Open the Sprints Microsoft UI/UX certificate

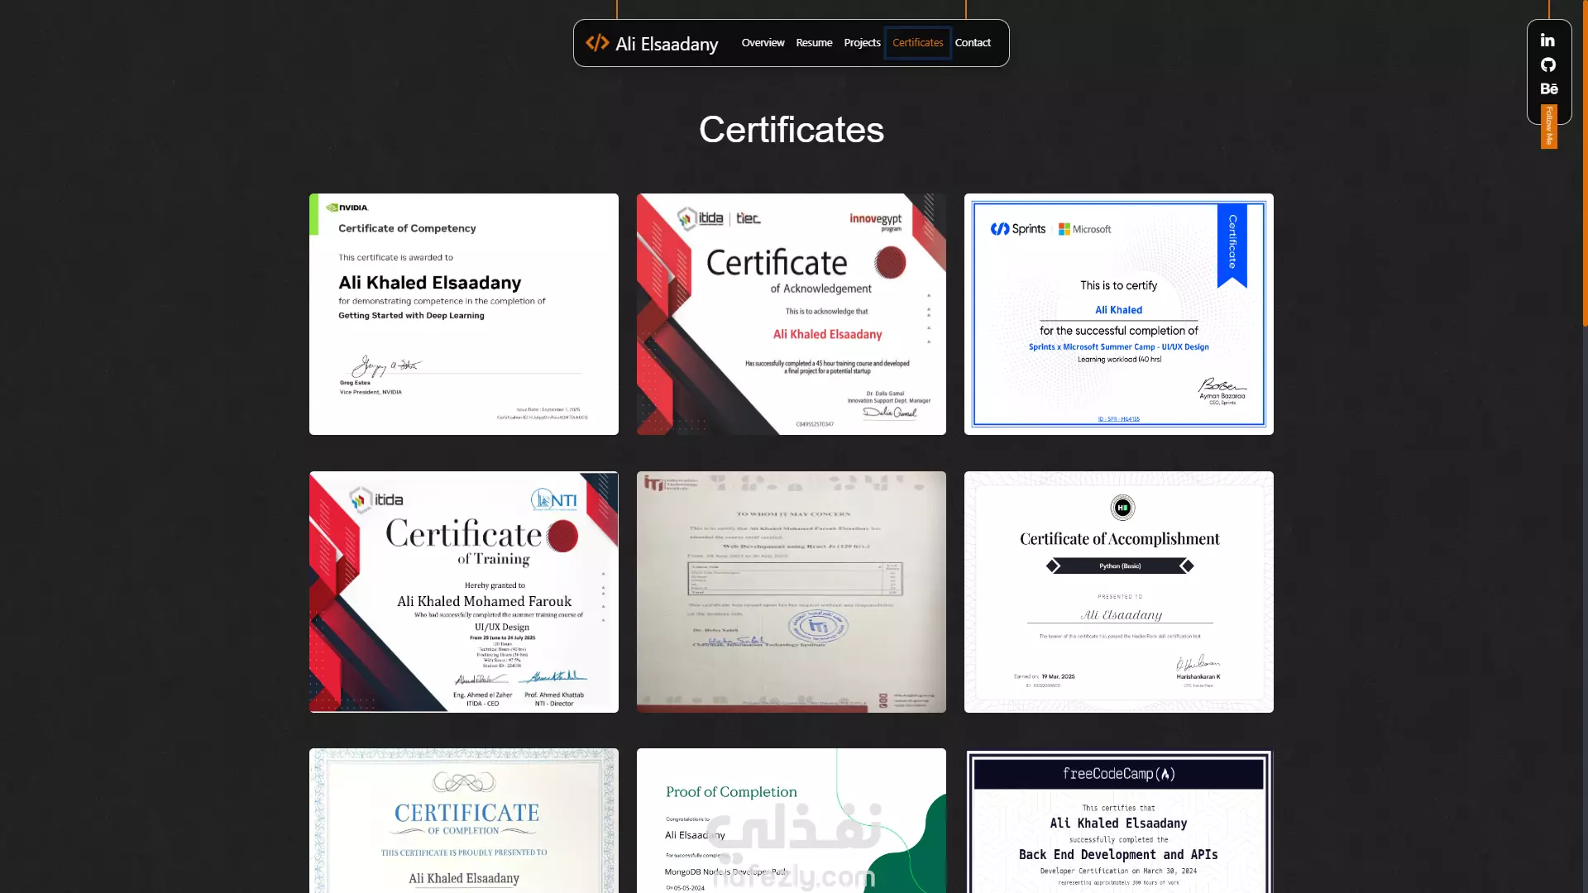(x=1119, y=314)
